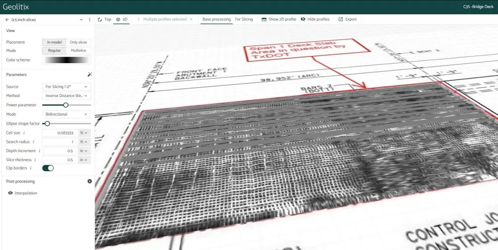
Task: Open the Slice thickness unit dropdown
Action: pyautogui.click(x=84, y=160)
